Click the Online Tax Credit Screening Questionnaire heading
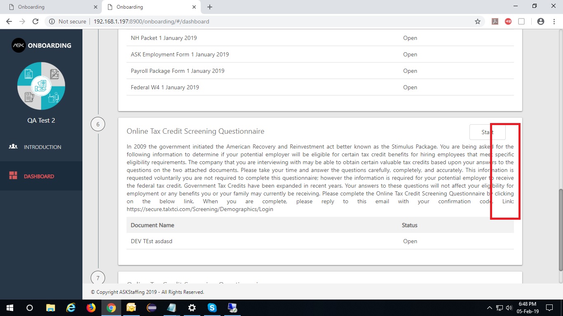563x316 pixels. (x=195, y=131)
